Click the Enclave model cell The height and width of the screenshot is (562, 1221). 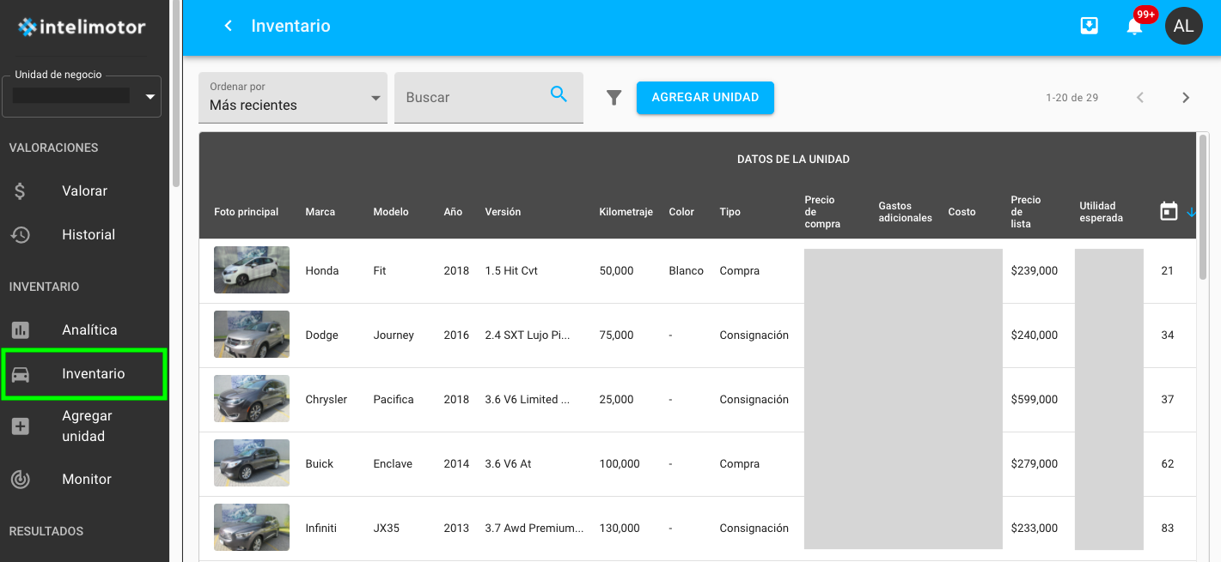point(393,463)
